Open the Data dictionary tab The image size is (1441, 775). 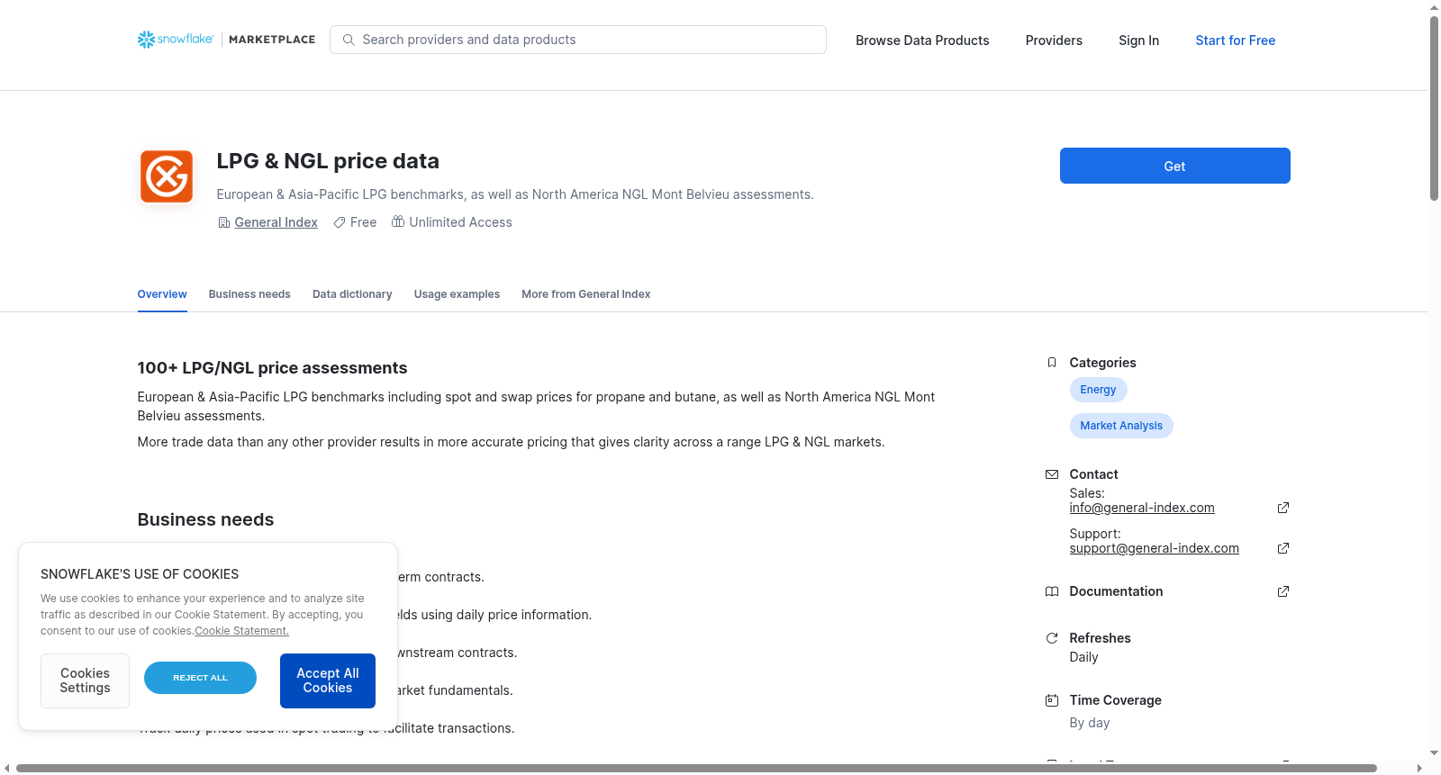352,294
